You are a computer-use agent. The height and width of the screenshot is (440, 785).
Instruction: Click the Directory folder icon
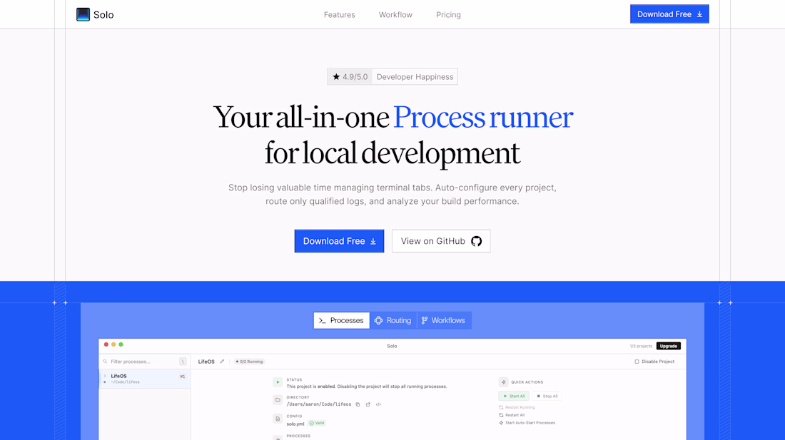click(278, 400)
